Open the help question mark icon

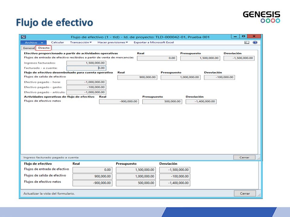255,42
